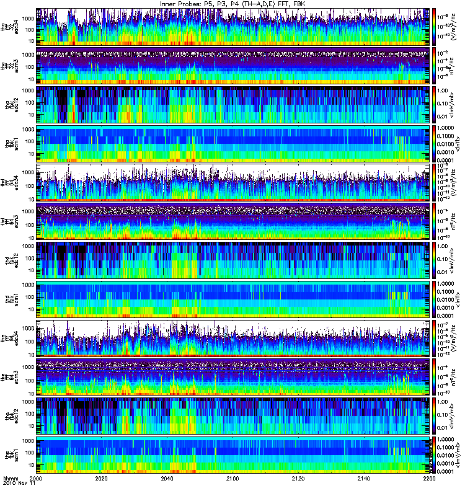The width and height of the screenshot is (465, 496).
Task: Click the <|mV/m|> unit label of tha edc12 colorbar
Action: (x=452, y=105)
